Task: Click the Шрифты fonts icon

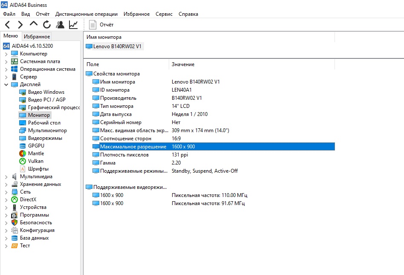Action: coord(23,169)
